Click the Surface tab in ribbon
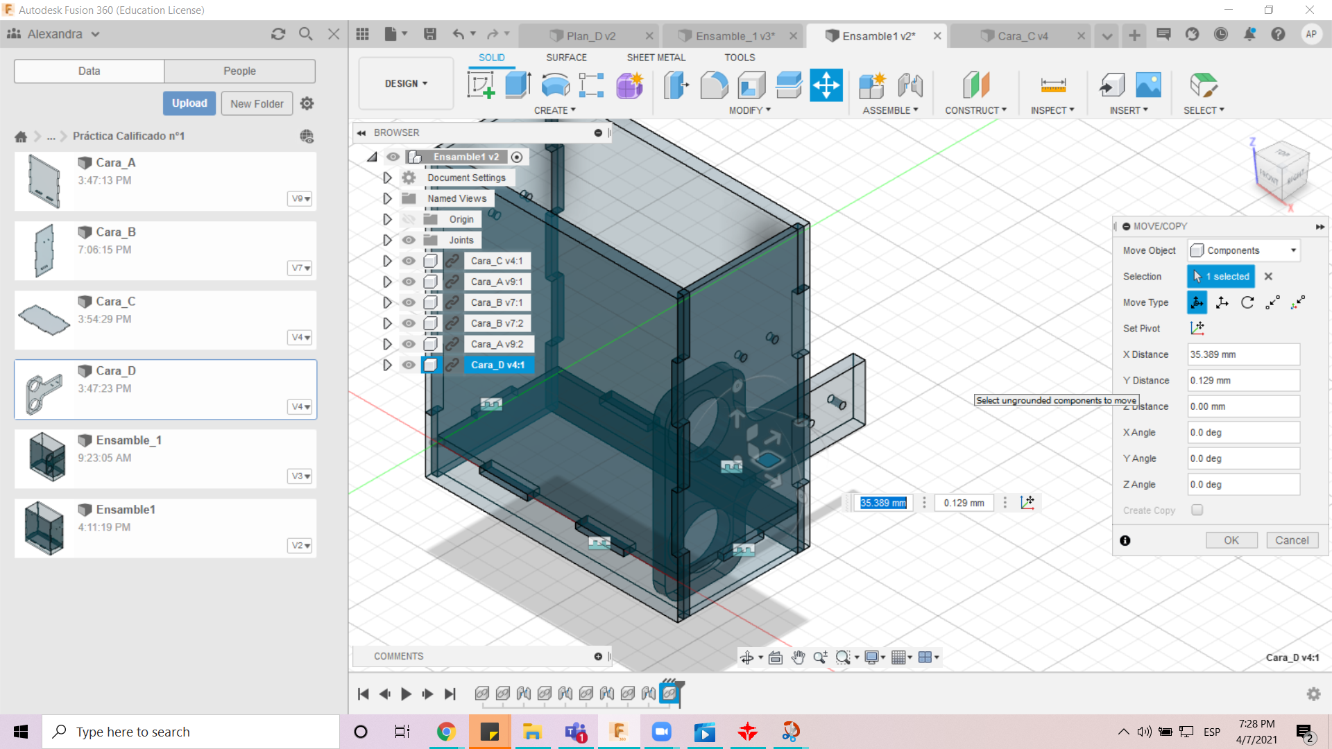The image size is (1332, 749). click(x=566, y=57)
